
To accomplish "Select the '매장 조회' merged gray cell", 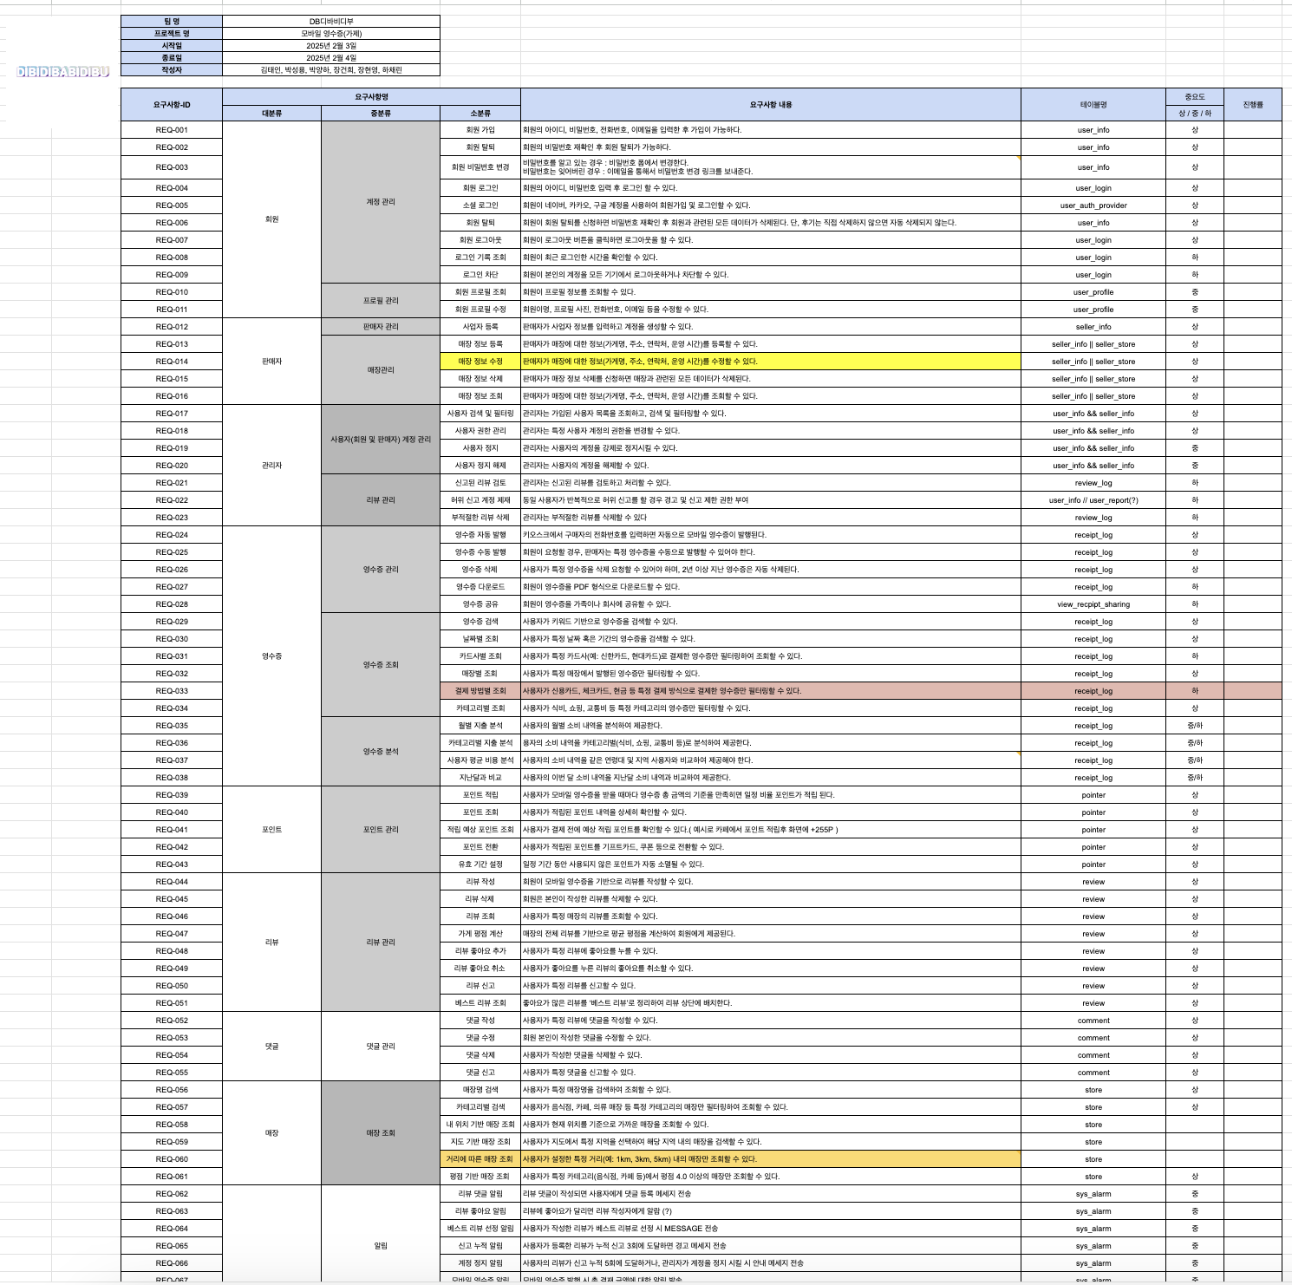I will coord(381,1133).
